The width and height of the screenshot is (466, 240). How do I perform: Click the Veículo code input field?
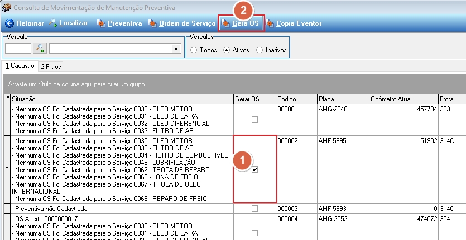[x=18, y=49]
